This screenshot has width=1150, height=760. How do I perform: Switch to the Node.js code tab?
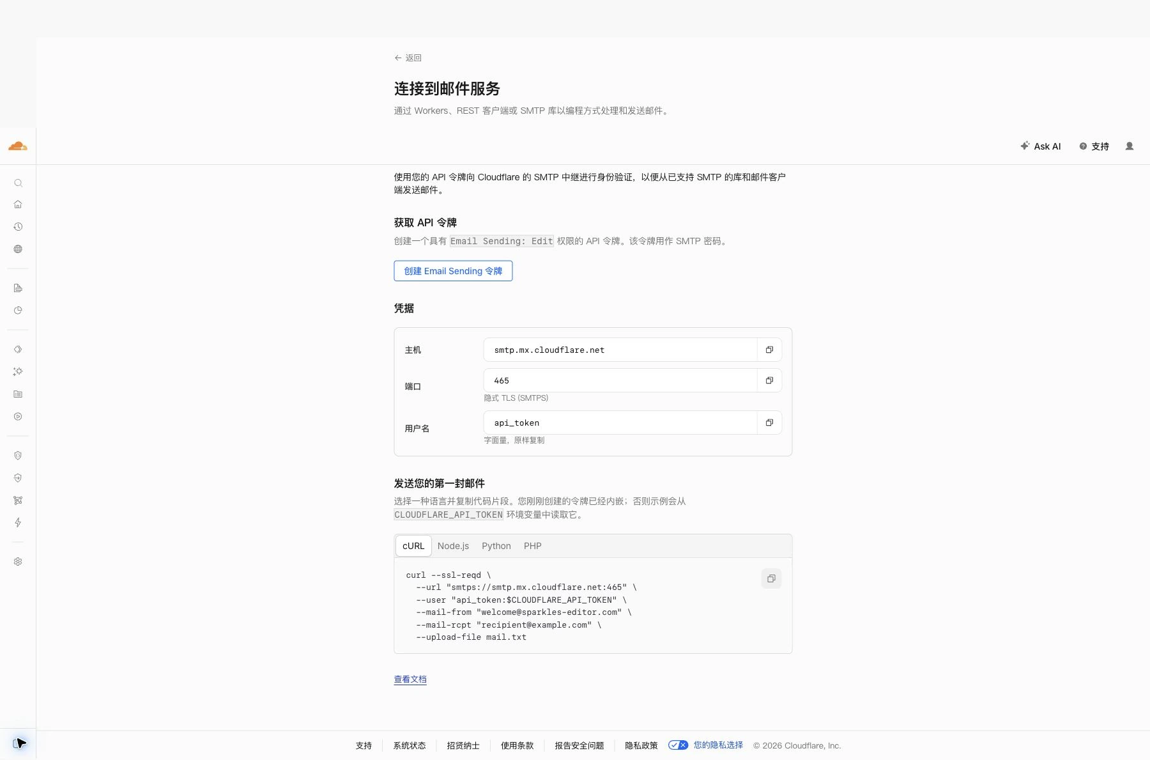coord(453,546)
